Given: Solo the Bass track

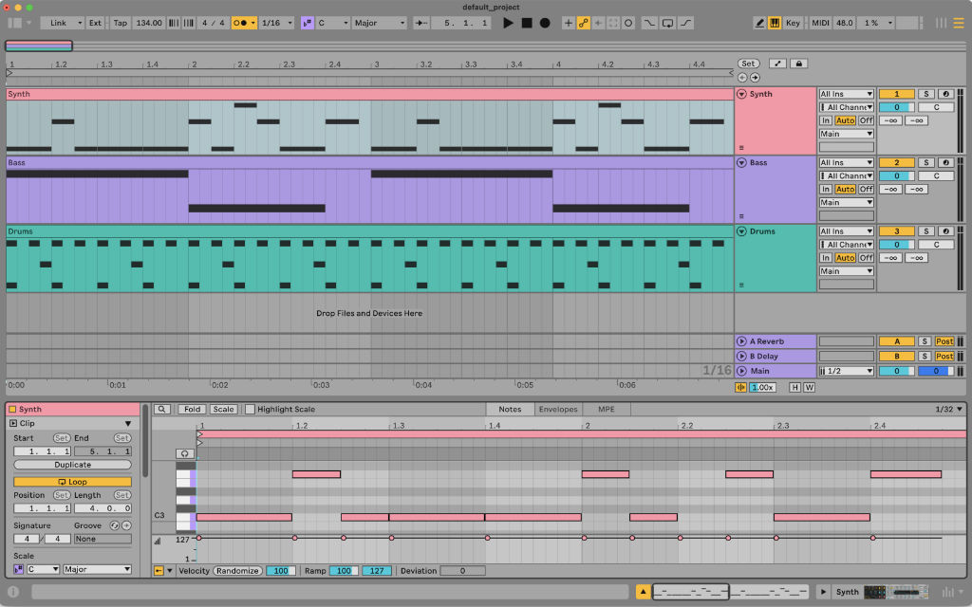Looking at the screenshot, I should tap(926, 162).
